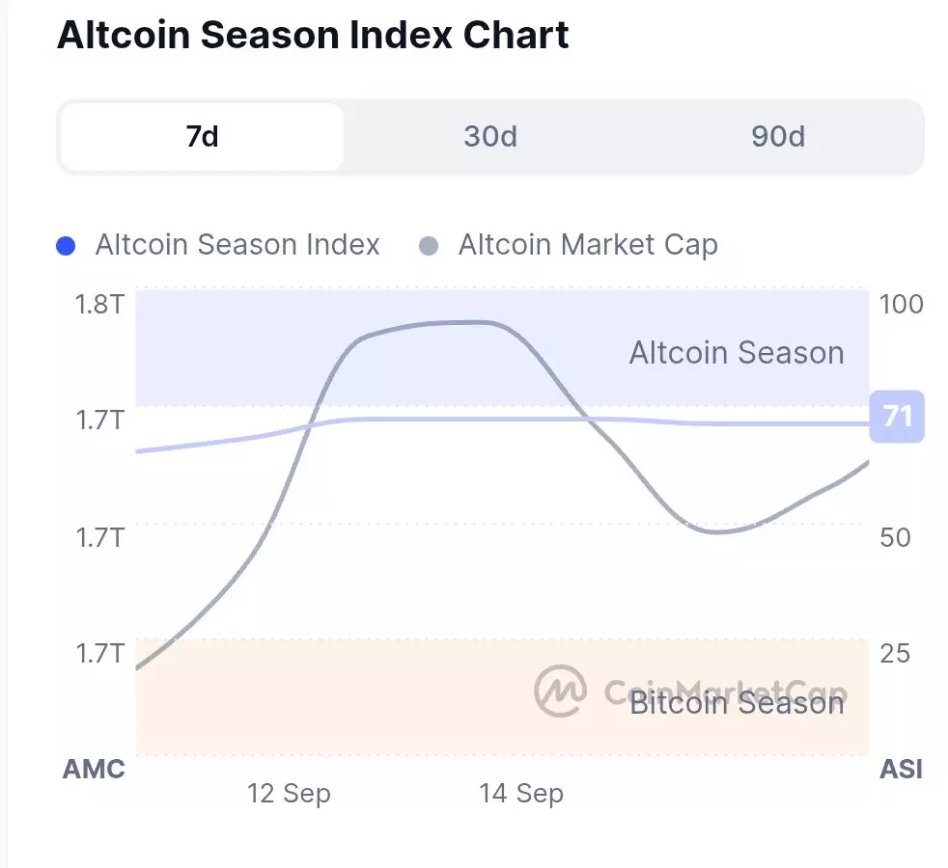Click the Bitcoin Season zone label

pos(737,703)
